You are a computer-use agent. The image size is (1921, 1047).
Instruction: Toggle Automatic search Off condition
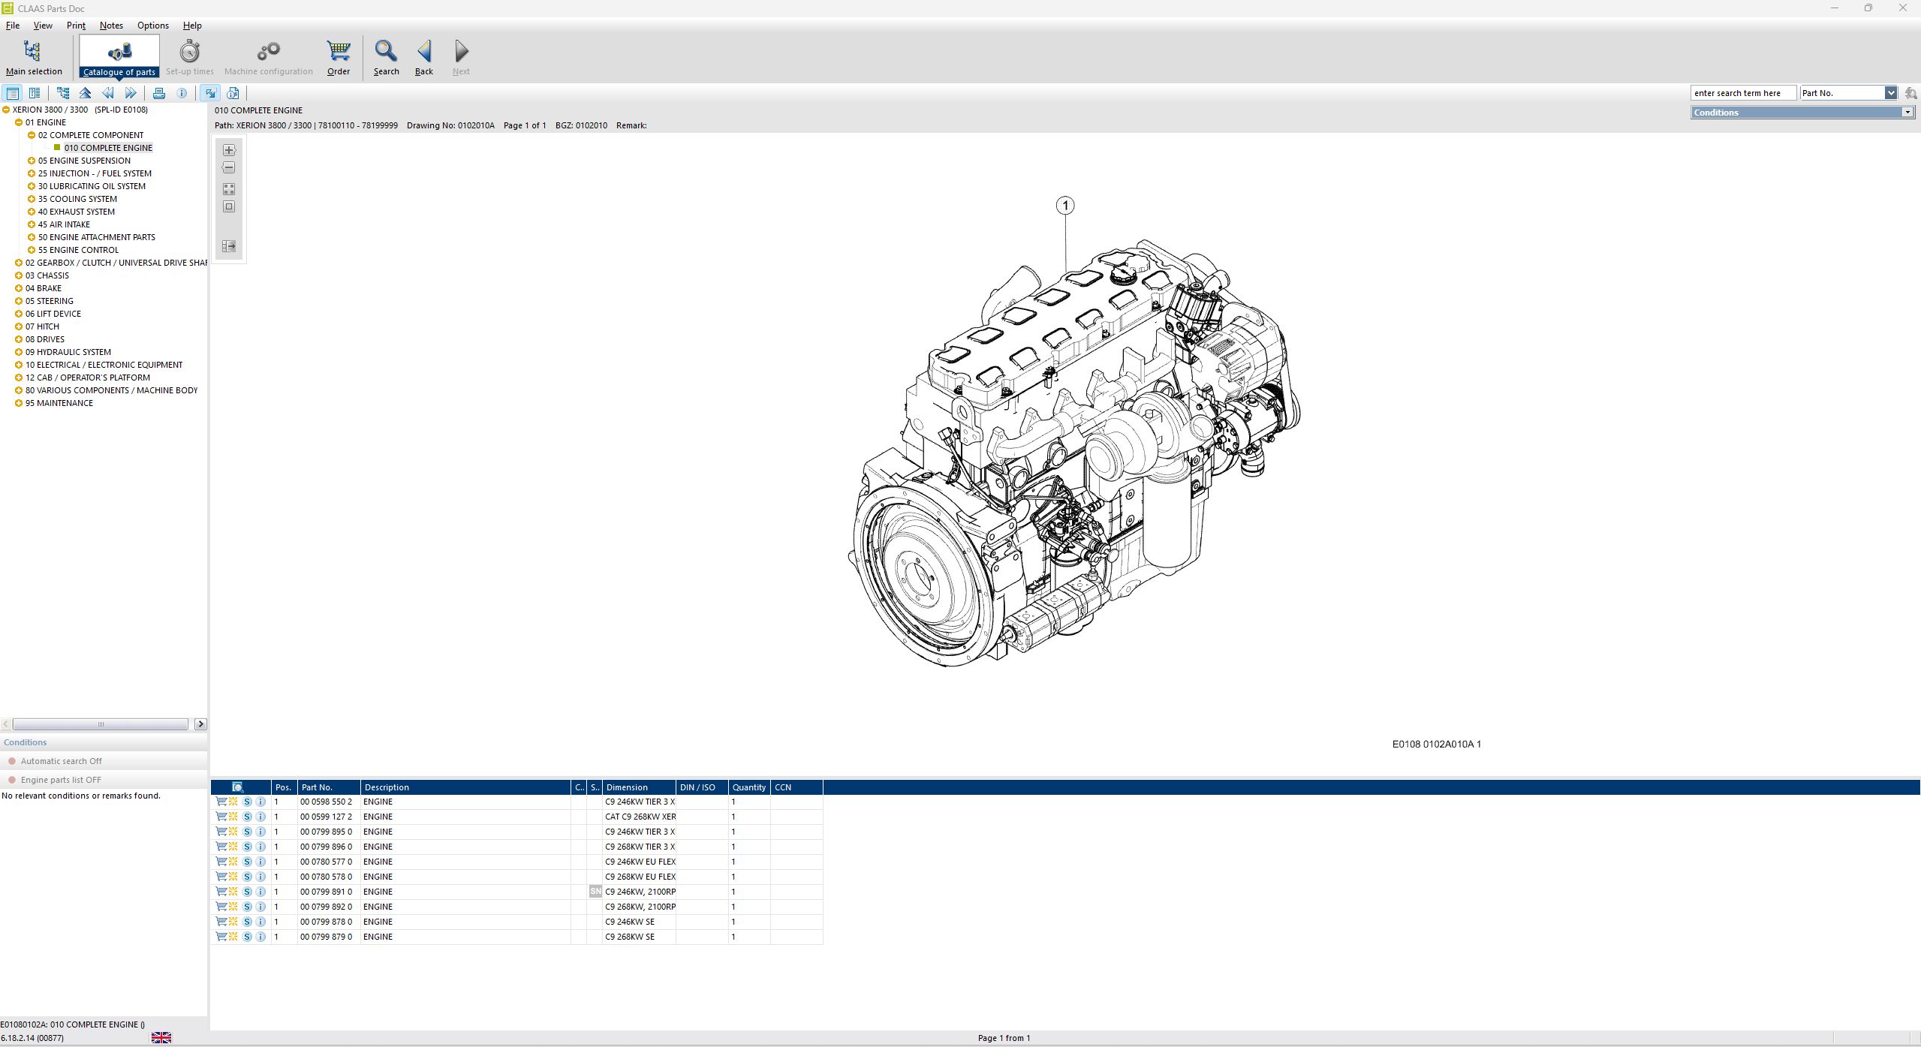pyautogui.click(x=62, y=761)
